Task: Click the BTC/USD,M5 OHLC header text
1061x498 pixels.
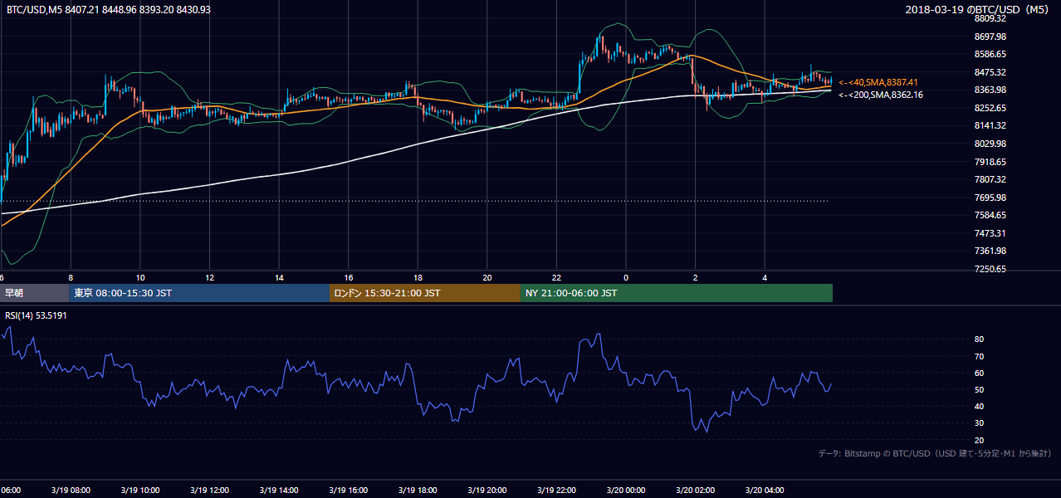Action: click(108, 9)
